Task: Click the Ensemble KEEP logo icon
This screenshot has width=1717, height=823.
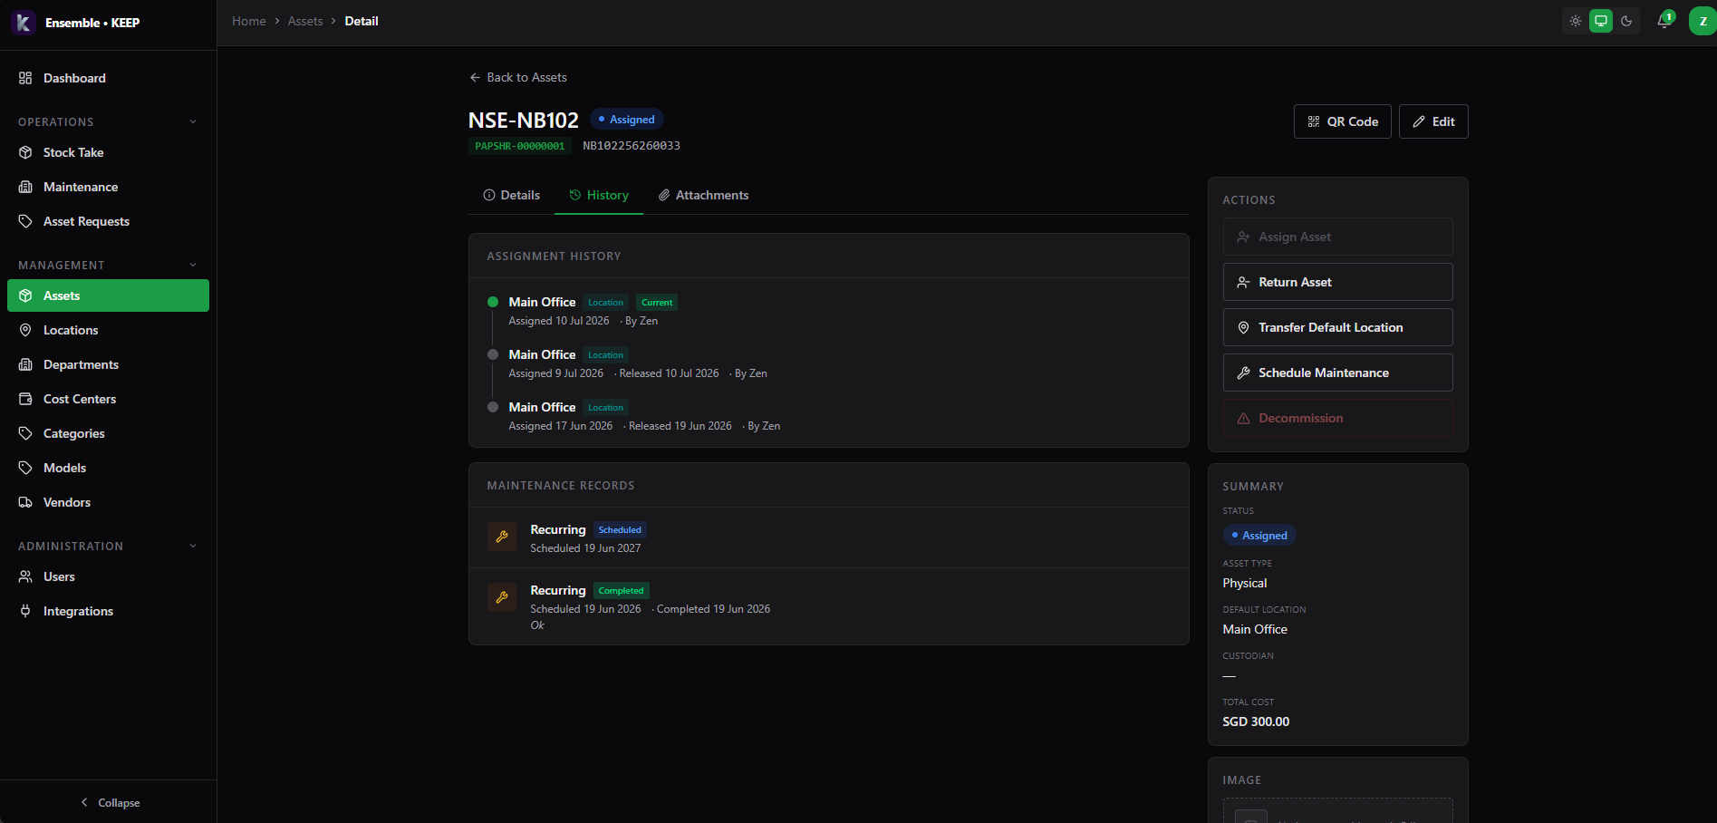Action: [24, 23]
